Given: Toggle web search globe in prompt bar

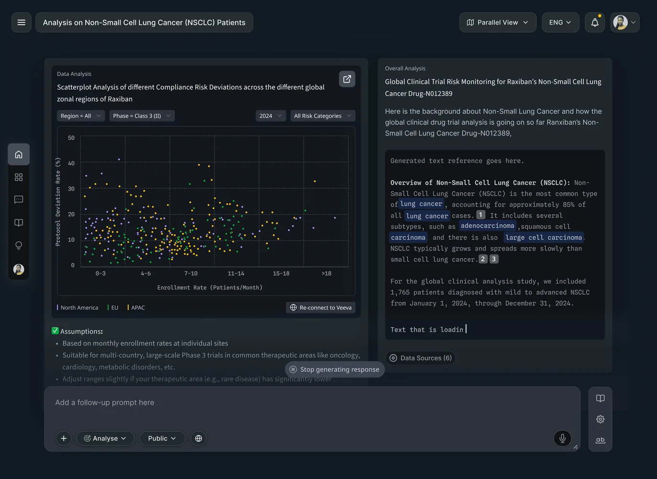Looking at the screenshot, I should [x=199, y=438].
